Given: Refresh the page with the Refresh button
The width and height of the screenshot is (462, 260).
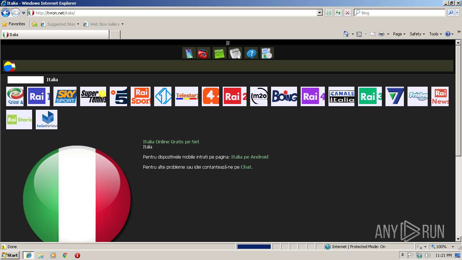Looking at the screenshot, I should click(338, 13).
